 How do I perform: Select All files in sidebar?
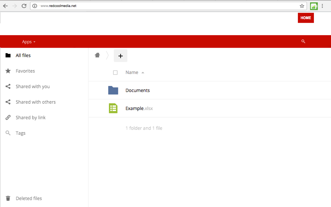(x=23, y=55)
